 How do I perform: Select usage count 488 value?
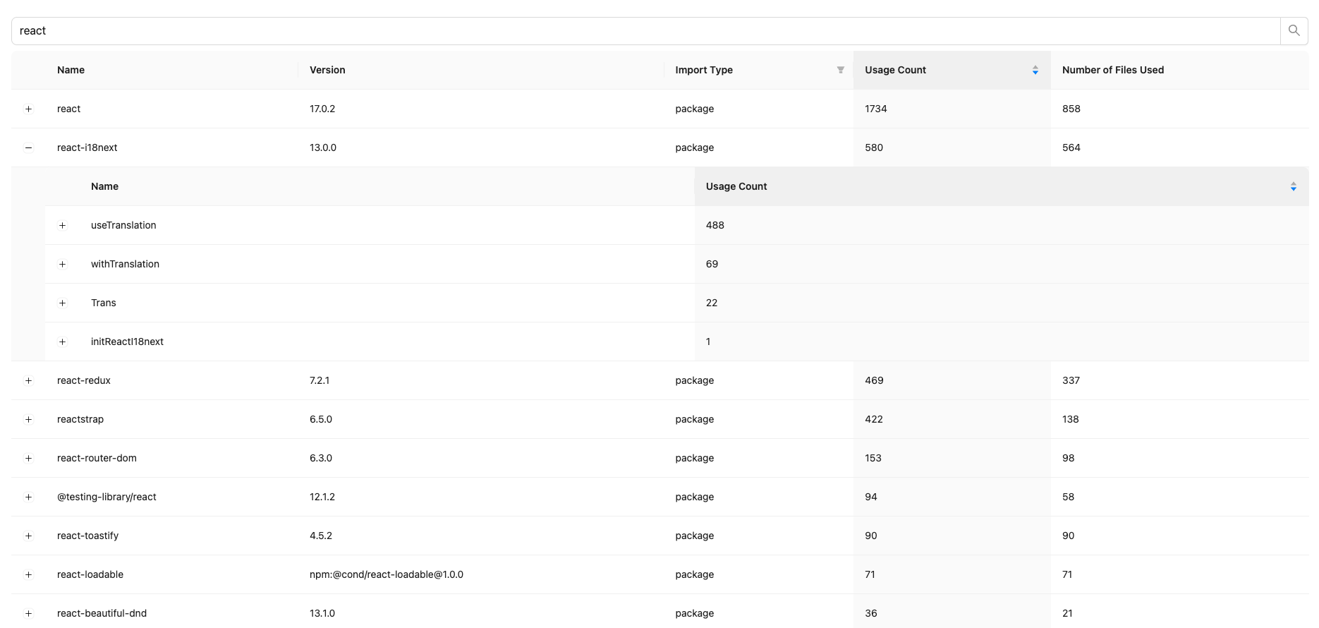click(715, 225)
